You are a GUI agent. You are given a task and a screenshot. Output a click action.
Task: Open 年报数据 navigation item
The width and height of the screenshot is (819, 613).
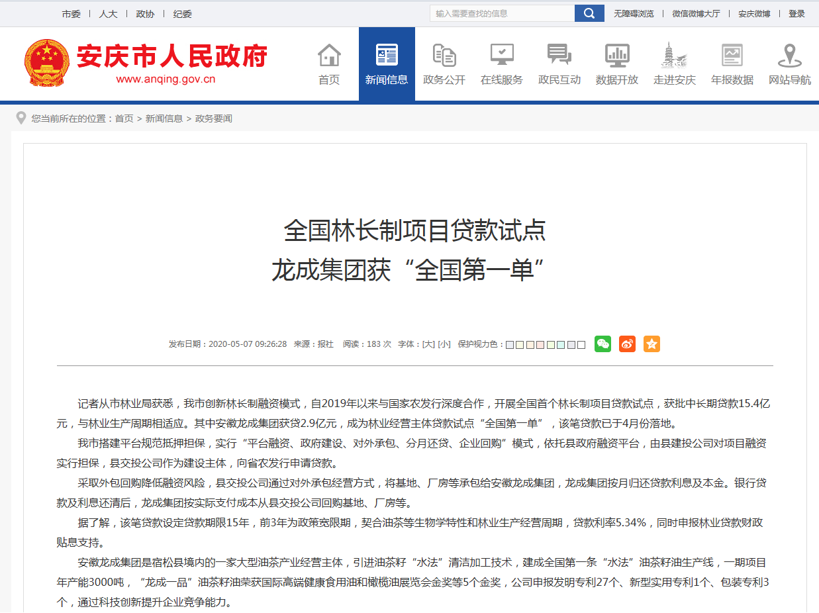pyautogui.click(x=732, y=64)
